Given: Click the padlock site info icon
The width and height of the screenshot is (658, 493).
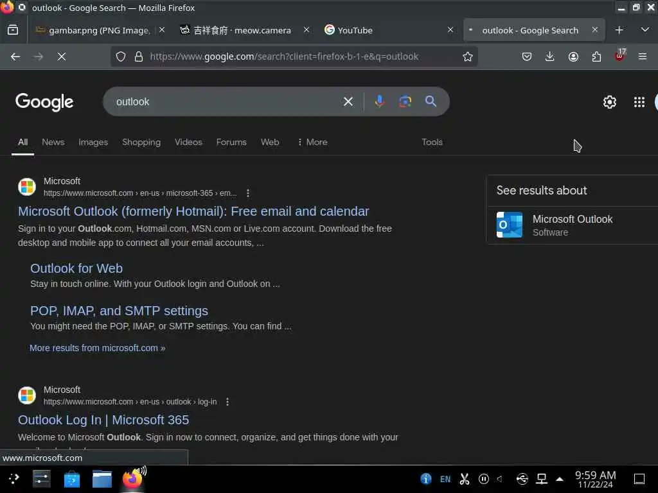Looking at the screenshot, I should tap(139, 56).
